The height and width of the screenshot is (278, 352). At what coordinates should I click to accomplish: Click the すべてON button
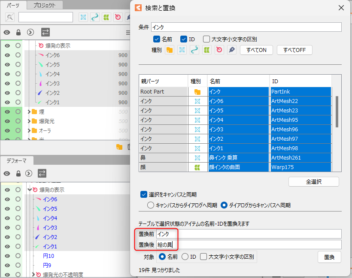pyautogui.click(x=256, y=50)
